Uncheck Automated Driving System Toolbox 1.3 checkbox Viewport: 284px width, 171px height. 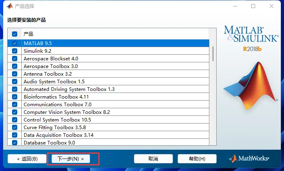coord(14,89)
